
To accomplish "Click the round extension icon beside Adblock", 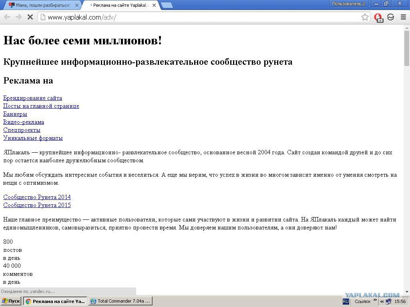I will pos(390,17).
